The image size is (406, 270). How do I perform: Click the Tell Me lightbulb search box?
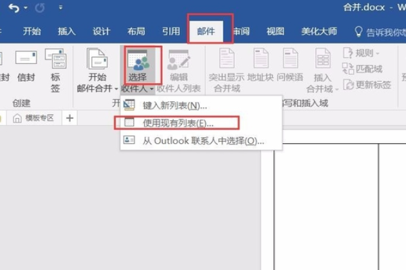click(x=380, y=32)
